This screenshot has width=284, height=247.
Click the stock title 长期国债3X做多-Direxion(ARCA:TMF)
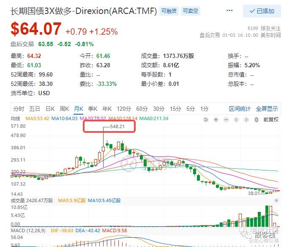(x=84, y=11)
